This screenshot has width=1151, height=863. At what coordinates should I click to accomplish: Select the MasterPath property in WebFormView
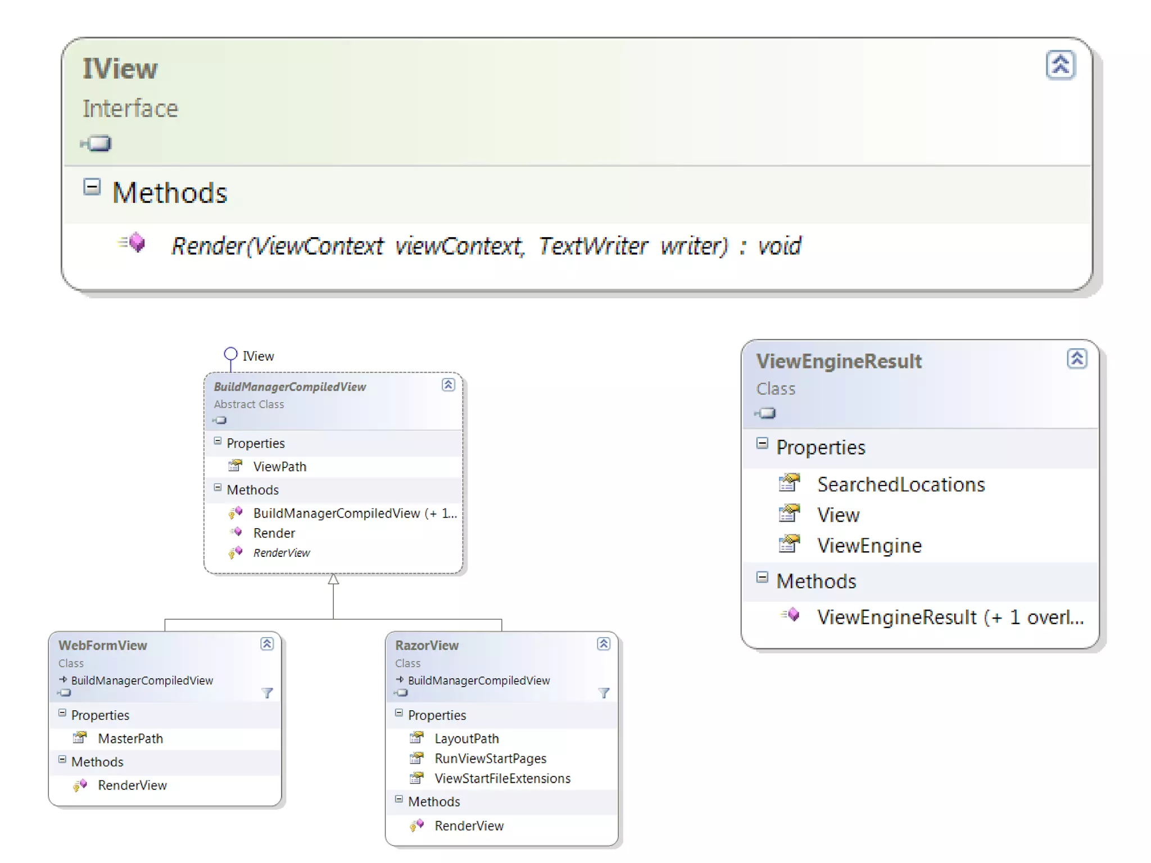pyautogui.click(x=130, y=738)
